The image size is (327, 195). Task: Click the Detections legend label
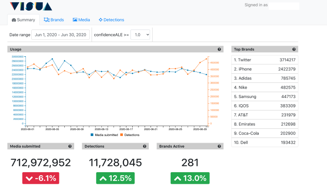(x=132, y=135)
